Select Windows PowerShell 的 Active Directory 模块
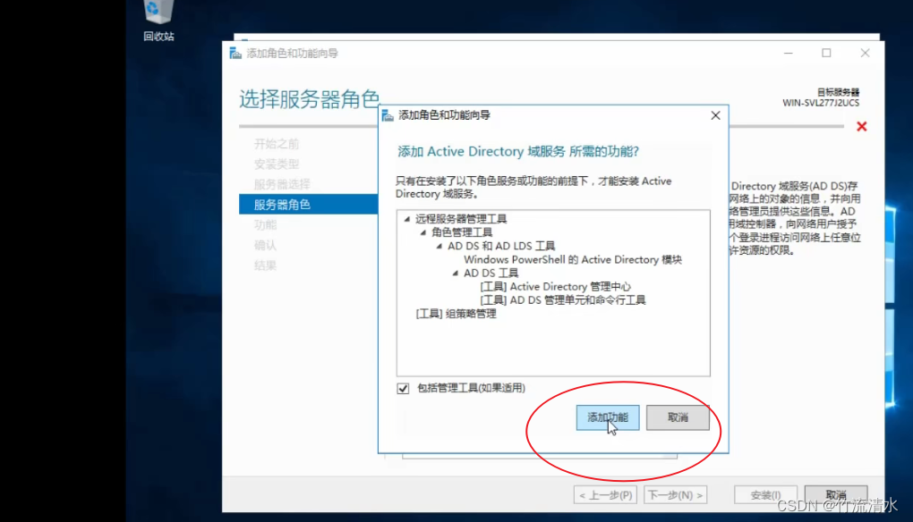This screenshot has width=913, height=522. 572,260
